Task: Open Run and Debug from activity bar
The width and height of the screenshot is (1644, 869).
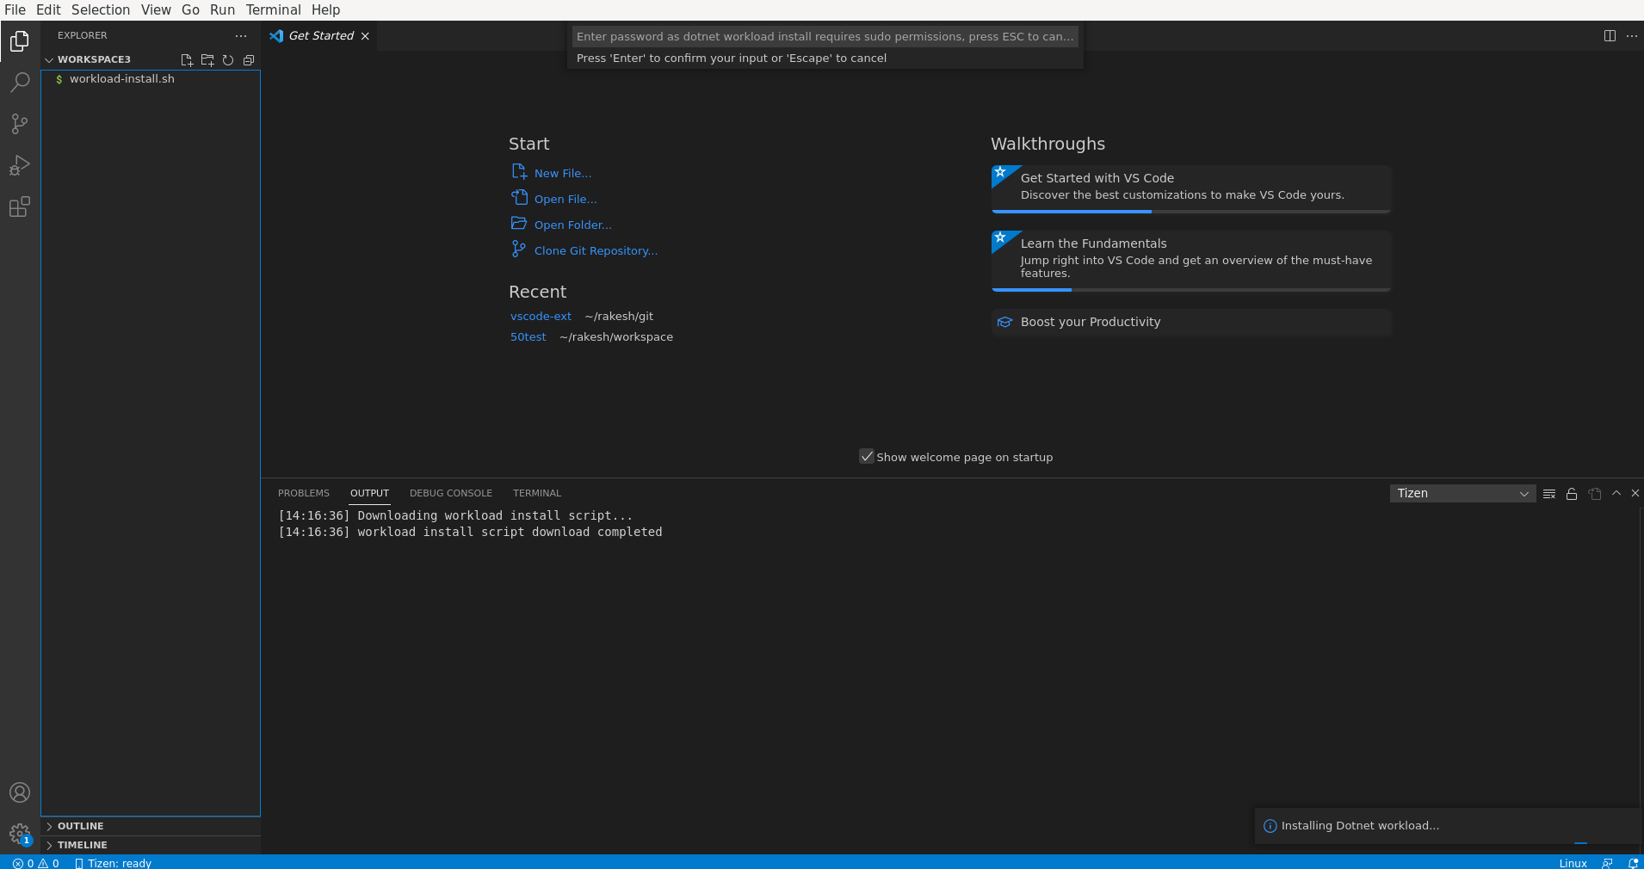Action: tap(19, 165)
